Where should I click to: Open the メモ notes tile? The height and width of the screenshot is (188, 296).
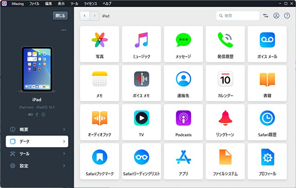(100, 83)
